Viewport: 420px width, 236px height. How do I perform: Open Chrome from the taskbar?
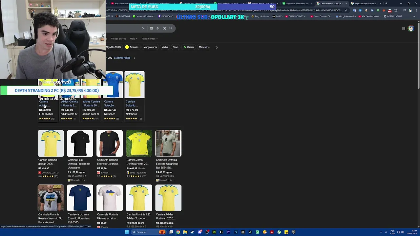pos(178,232)
